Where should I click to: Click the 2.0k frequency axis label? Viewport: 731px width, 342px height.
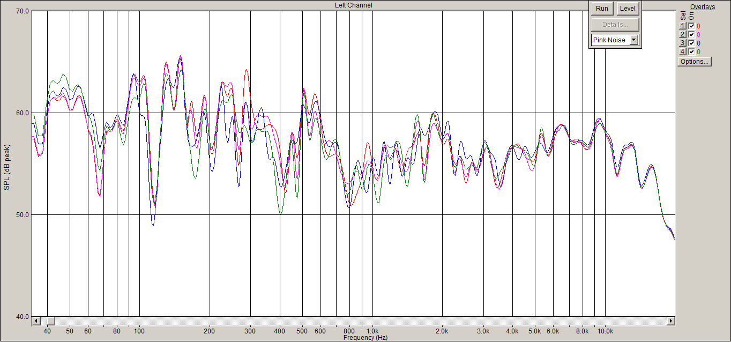(443, 331)
